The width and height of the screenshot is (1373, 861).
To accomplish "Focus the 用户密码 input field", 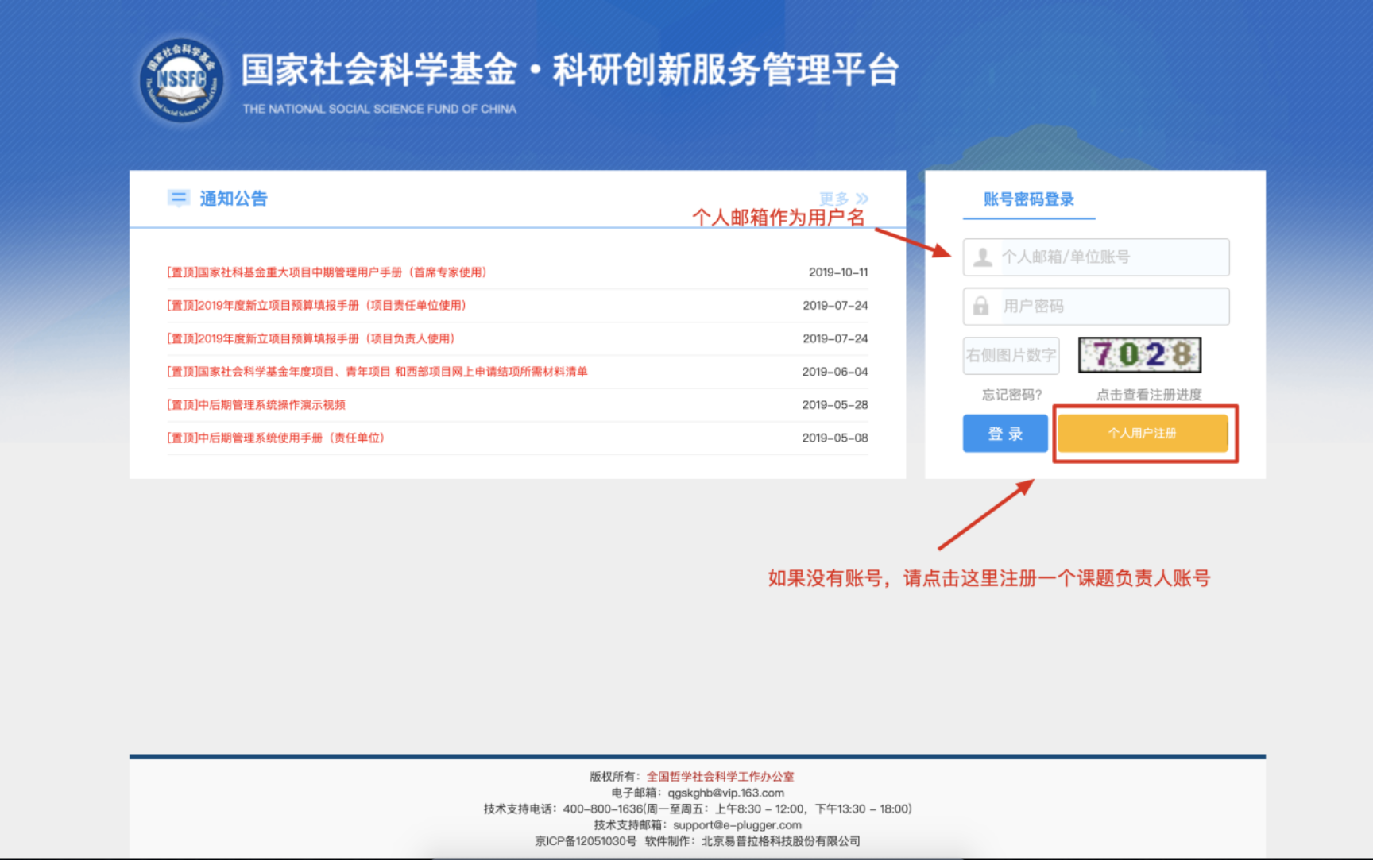I will coord(1096,307).
